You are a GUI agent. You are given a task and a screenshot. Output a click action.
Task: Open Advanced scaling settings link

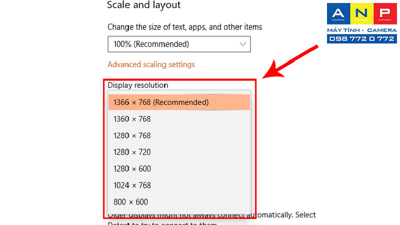point(151,64)
